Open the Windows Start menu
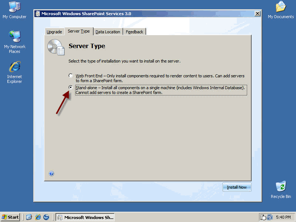296x222 pixels. pos(10,217)
